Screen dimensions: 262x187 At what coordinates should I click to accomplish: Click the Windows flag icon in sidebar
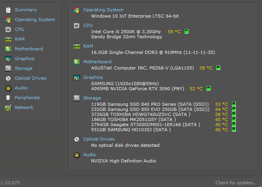tap(8, 20)
